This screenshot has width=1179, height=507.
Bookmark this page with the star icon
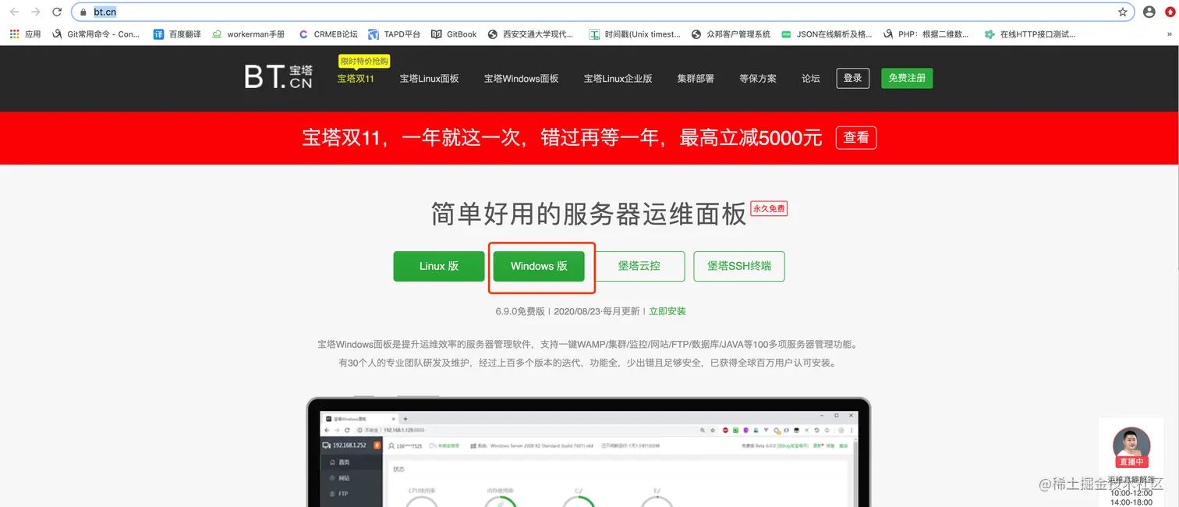(1123, 12)
